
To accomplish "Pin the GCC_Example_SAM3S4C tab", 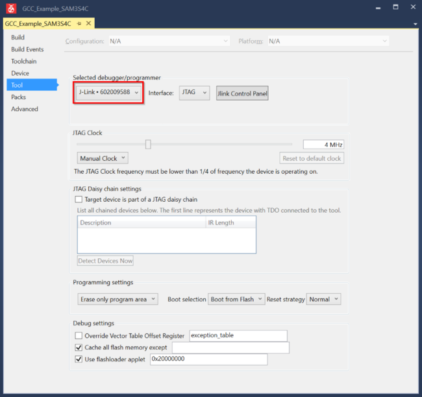I will pos(79,23).
